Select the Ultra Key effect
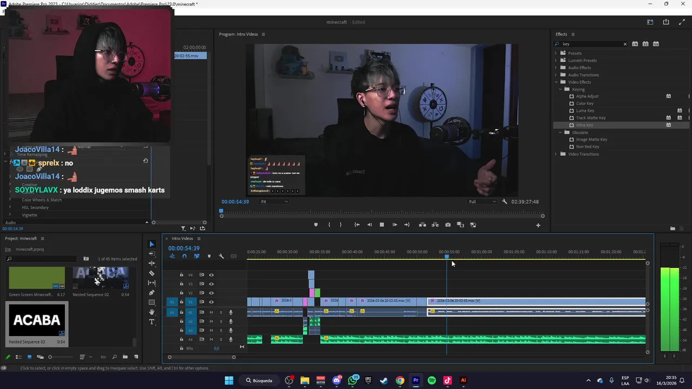Image resolution: width=692 pixels, height=389 pixels. point(584,125)
